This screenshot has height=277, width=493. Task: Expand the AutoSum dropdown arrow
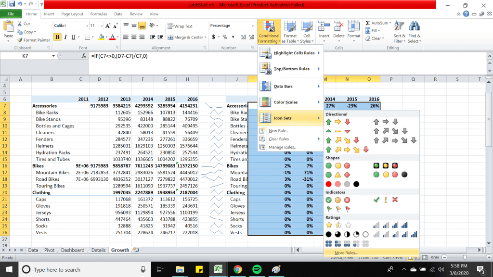pos(390,23)
